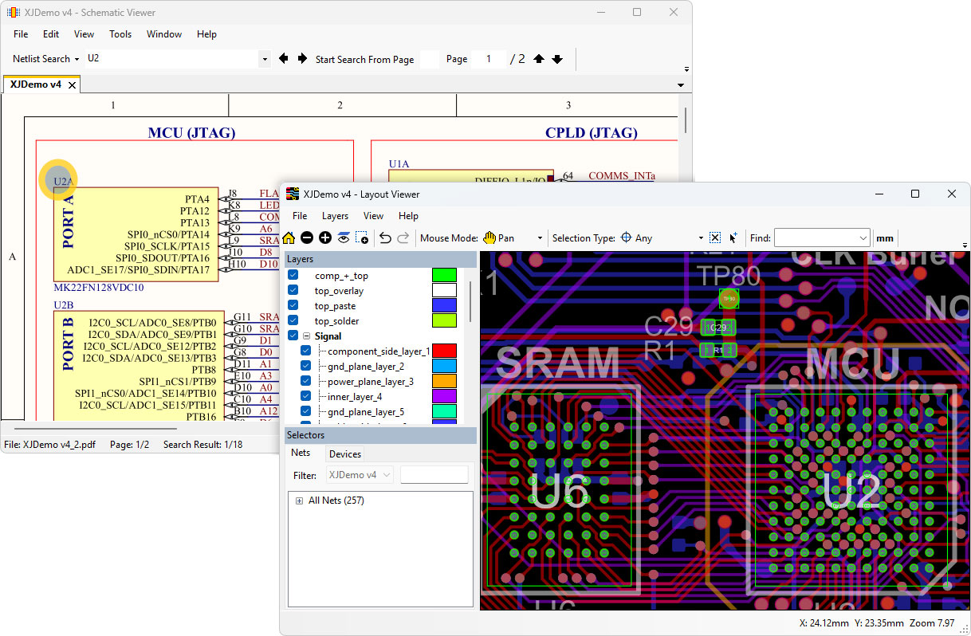The height and width of the screenshot is (636, 971).
Task: Uncheck the top_overlay layer checkbox
Action: [x=293, y=291]
